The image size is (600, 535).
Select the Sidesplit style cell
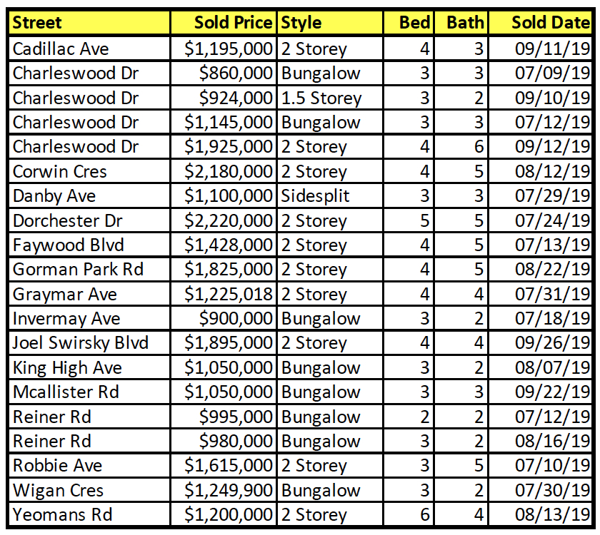tap(330, 195)
